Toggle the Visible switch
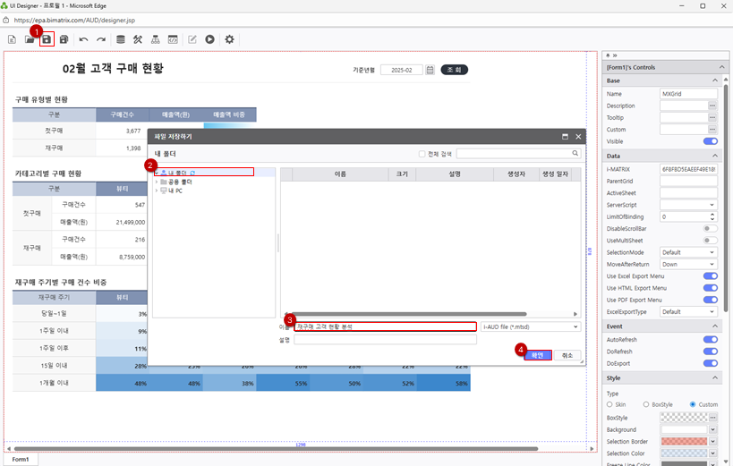The width and height of the screenshot is (733, 466). click(x=711, y=141)
